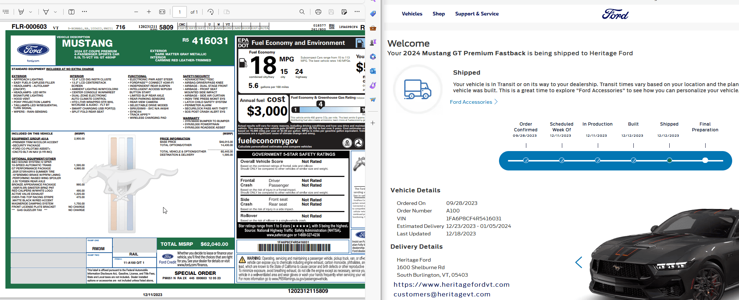Select the PDF highlight tool
This screenshot has height=300, width=739.
click(x=21, y=12)
